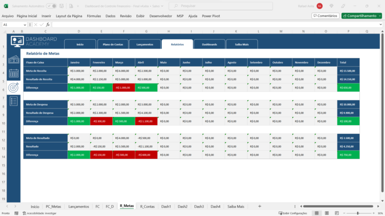Open the cash register sidebar icon
Image resolution: width=385 pixels, height=216 pixels.
tap(14, 59)
